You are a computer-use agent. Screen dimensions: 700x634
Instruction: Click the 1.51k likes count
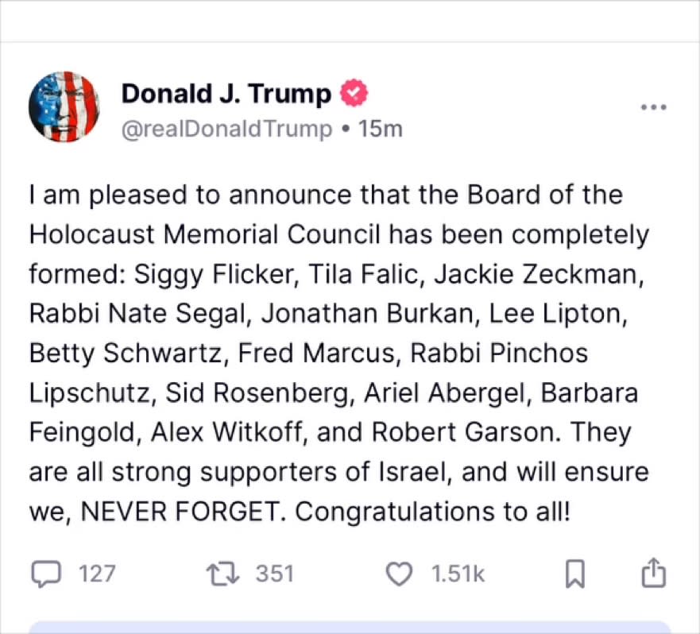pos(458,573)
